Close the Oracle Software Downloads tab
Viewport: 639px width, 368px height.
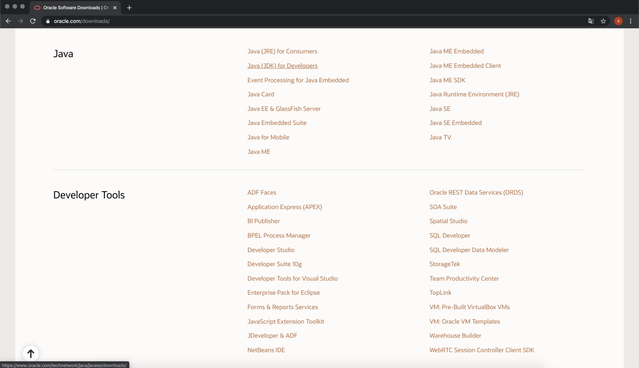(115, 8)
